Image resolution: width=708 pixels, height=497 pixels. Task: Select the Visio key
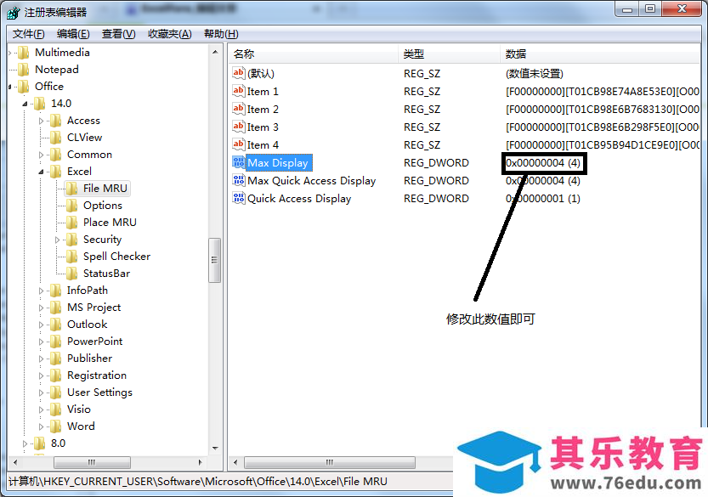pos(79,409)
